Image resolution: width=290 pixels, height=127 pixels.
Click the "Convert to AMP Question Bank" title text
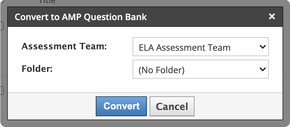click(x=81, y=17)
